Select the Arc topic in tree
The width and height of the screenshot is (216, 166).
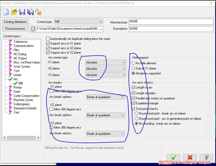click(x=16, y=79)
